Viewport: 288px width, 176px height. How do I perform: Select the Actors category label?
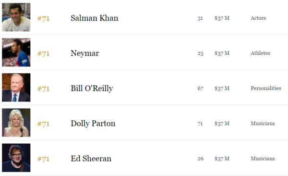[x=258, y=18]
